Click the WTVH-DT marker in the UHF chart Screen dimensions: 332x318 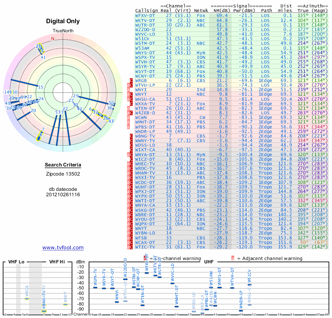tap(232, 288)
